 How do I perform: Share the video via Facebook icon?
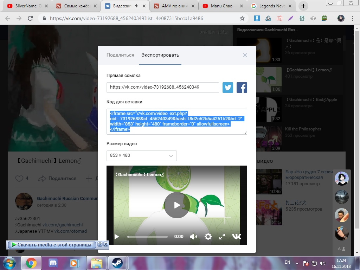[242, 88]
